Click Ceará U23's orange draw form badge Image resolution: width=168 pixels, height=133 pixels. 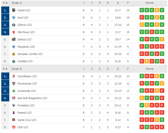(157, 10)
